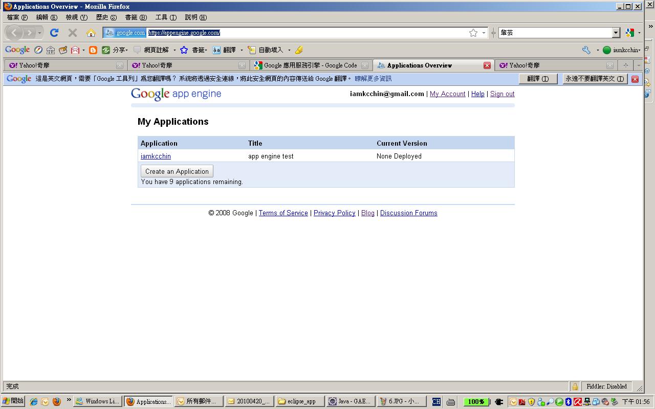
Task: Expand the search engine selector arrow
Action: pos(639,33)
